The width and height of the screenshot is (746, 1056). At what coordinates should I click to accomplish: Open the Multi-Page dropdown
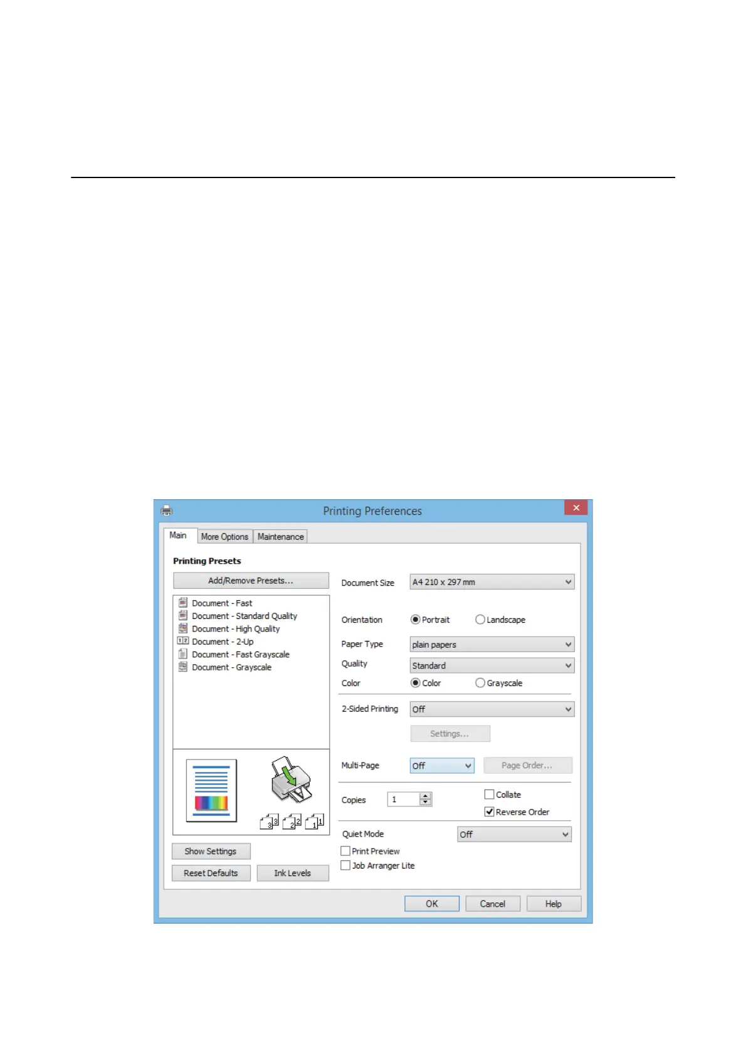pyautogui.click(x=442, y=766)
